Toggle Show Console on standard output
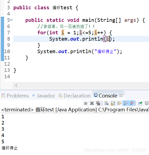Image resolution: width=149 pixels, height=155 pixels. click(x=126, y=103)
